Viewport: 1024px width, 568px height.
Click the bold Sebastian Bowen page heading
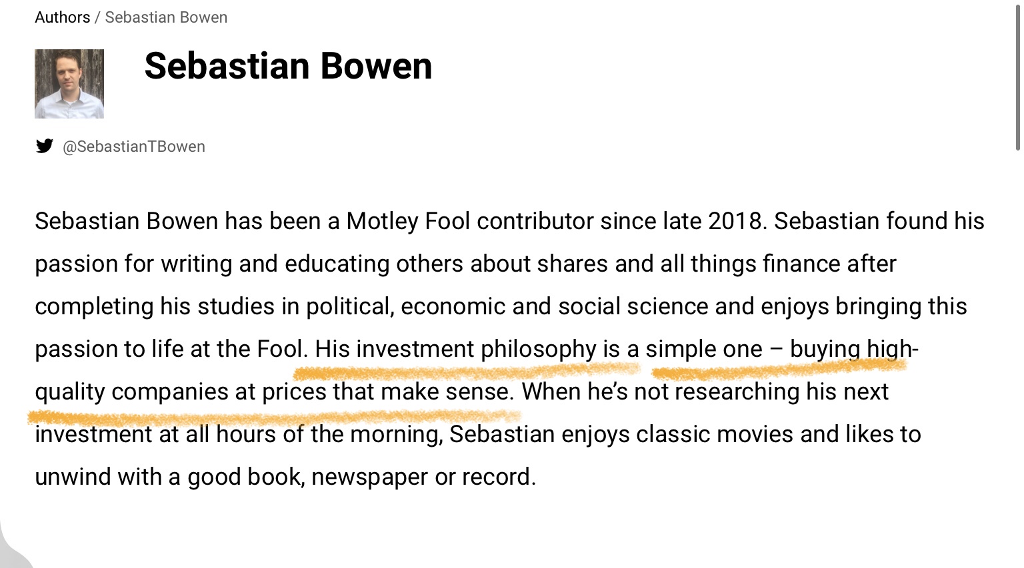[x=288, y=66]
